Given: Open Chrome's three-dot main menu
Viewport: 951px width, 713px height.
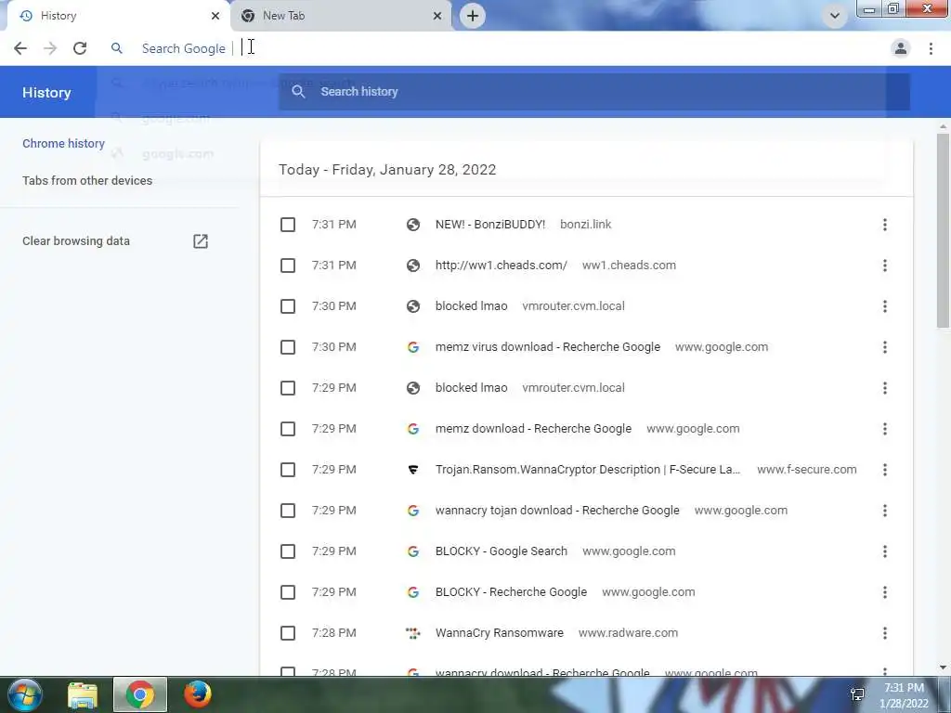Looking at the screenshot, I should 931,48.
